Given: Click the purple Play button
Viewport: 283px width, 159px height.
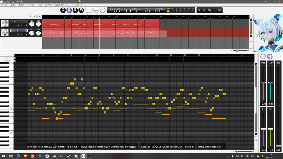Looking at the screenshot, I should [x=69, y=10].
